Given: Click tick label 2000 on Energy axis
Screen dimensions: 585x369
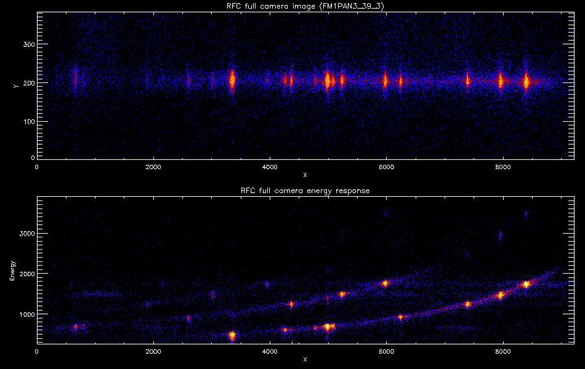Looking at the screenshot, I should click(23, 274).
